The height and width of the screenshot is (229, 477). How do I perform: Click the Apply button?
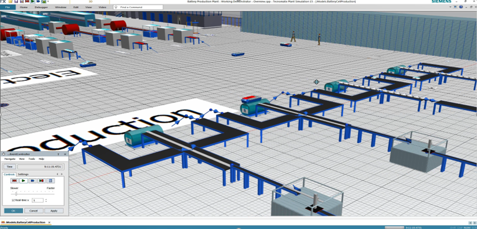click(x=54, y=211)
